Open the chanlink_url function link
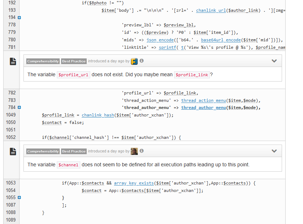Image resolution: width=303 pixels, height=224 pixels. click(211, 10)
